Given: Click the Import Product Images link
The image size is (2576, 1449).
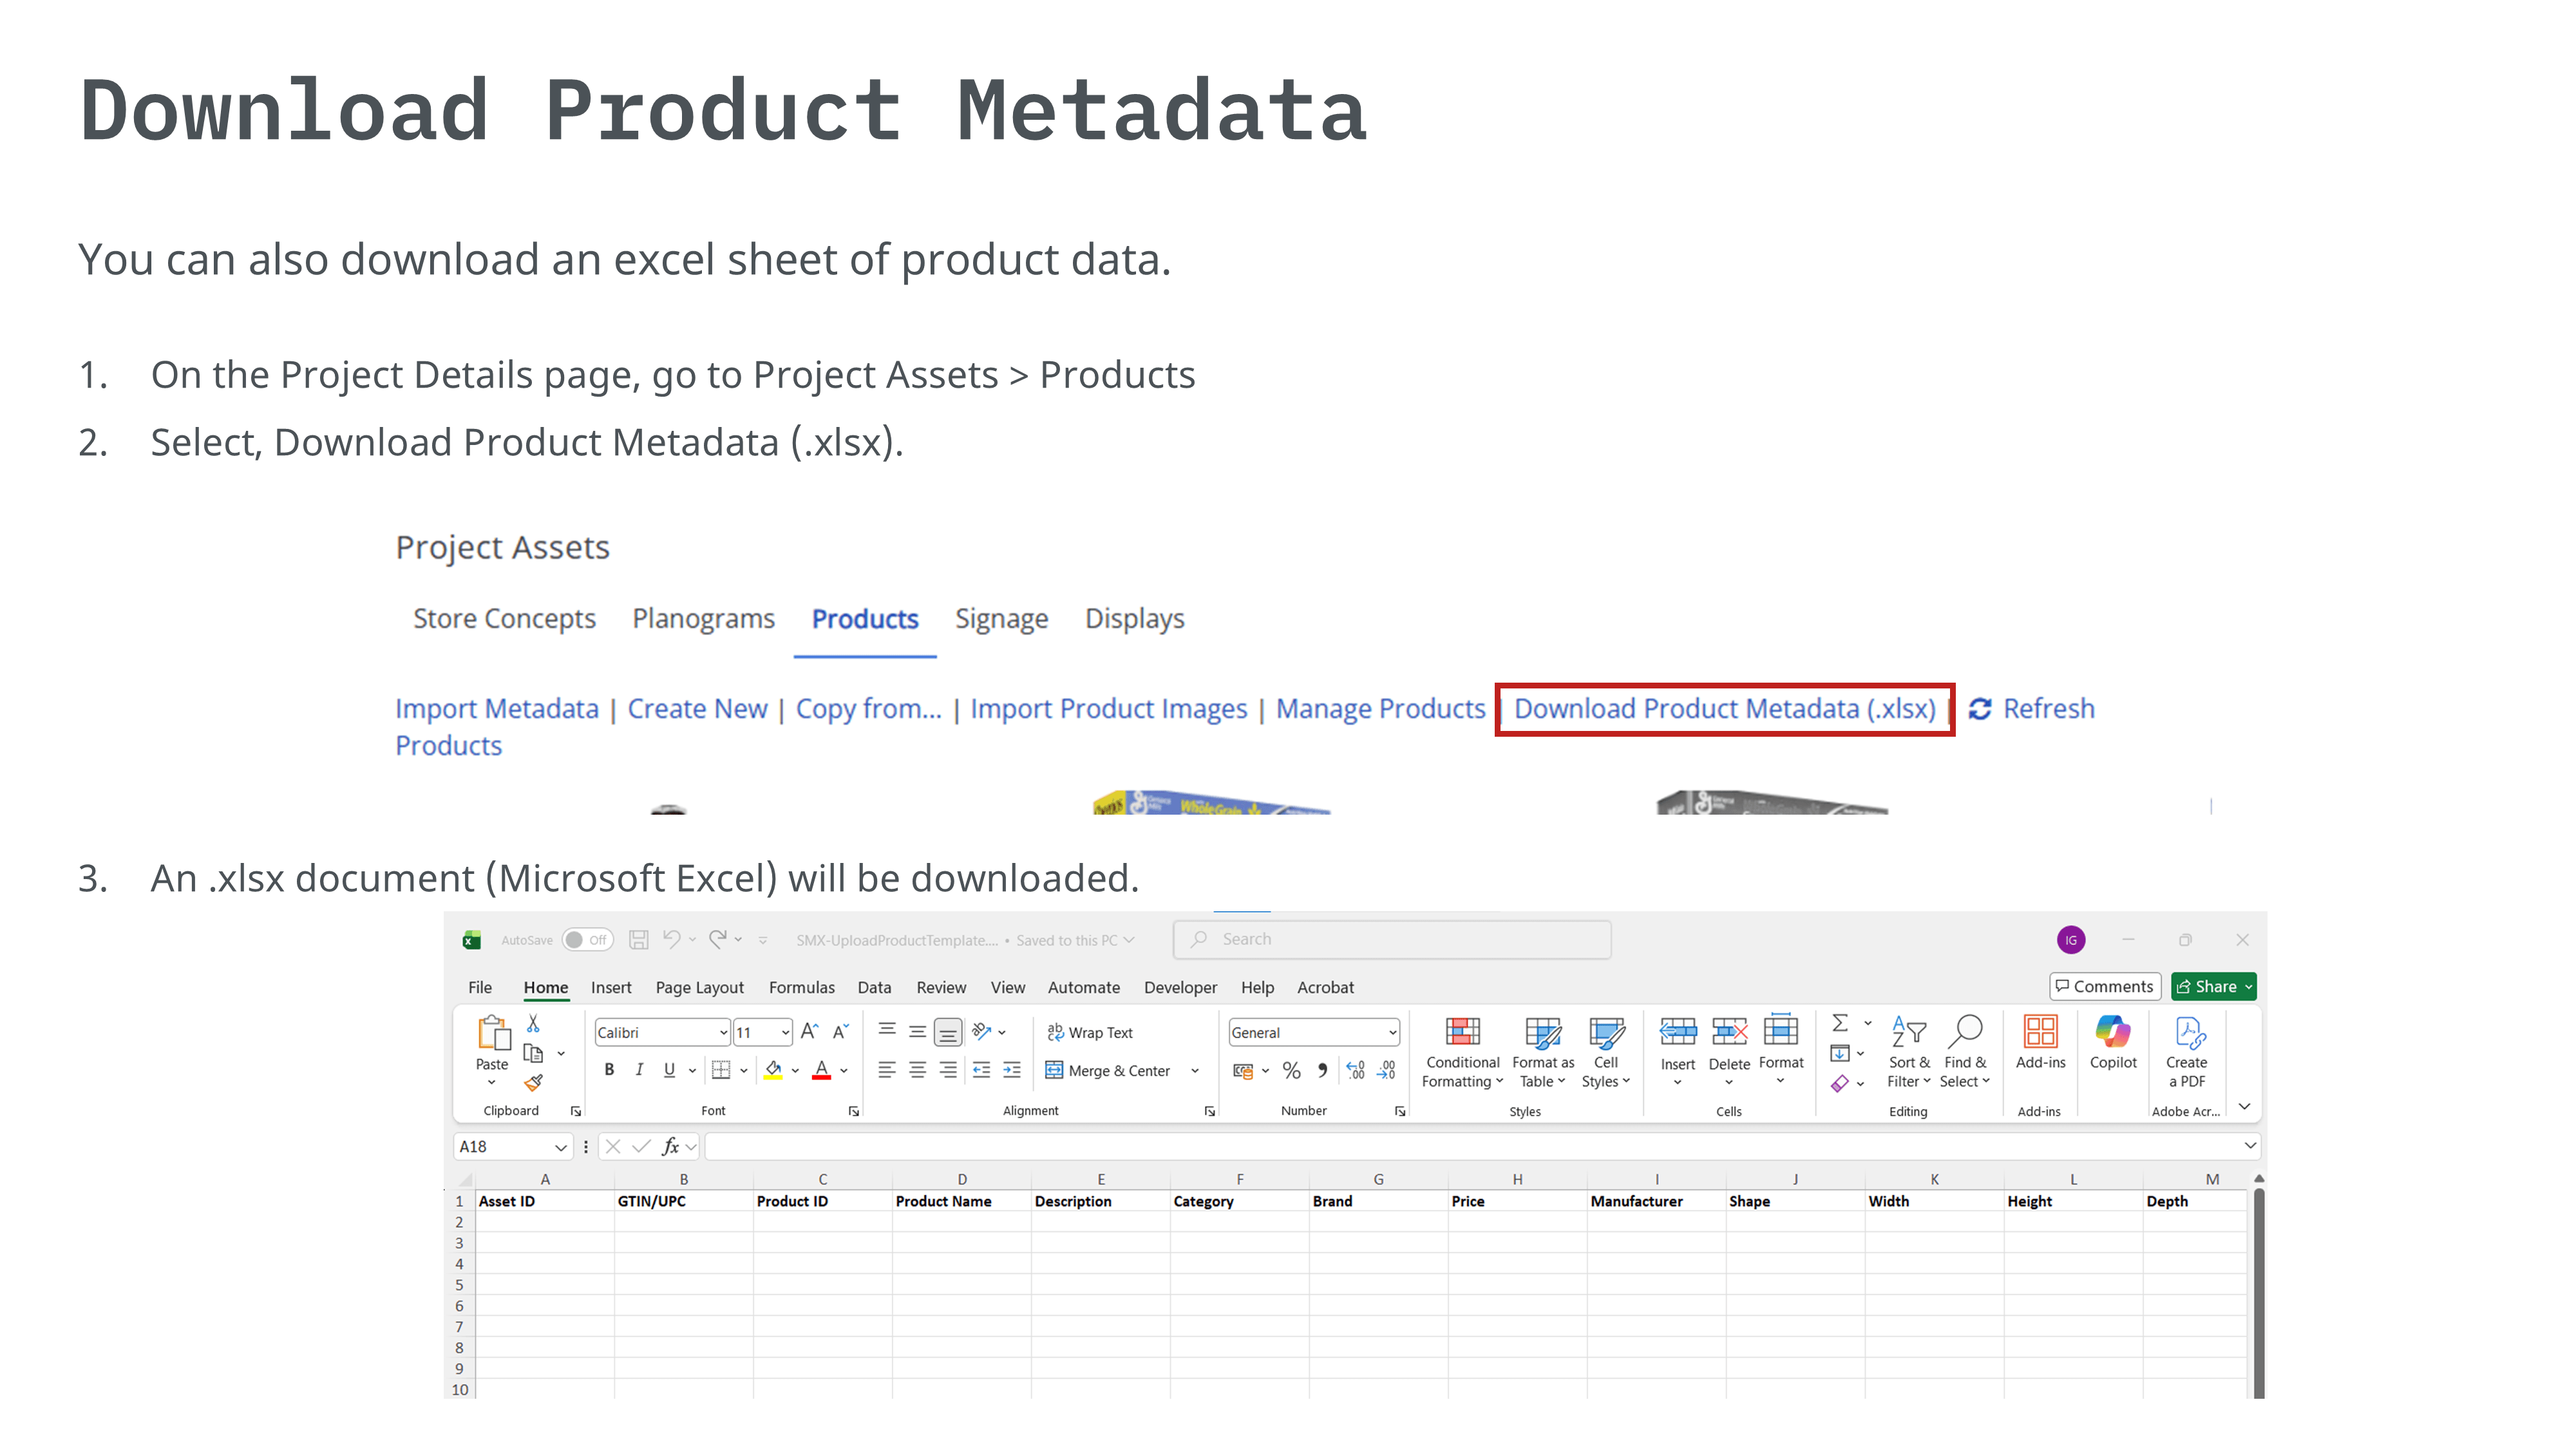Looking at the screenshot, I should pos(1108,709).
